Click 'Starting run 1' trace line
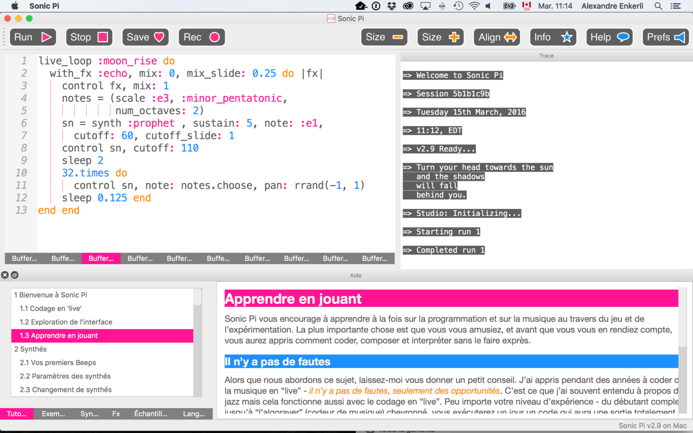693x433 pixels. click(442, 231)
